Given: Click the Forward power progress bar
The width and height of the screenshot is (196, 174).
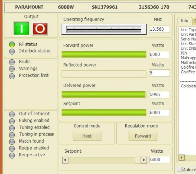Looking at the screenshot, I should coord(104,54).
